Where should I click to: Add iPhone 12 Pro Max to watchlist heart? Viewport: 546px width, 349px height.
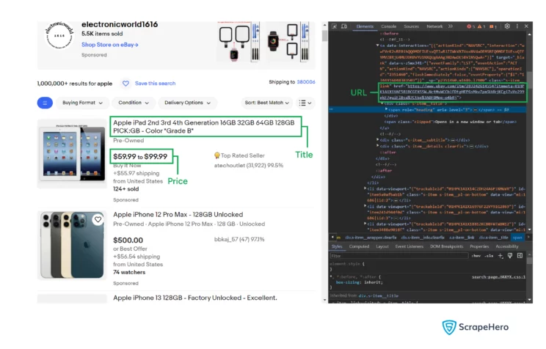(98, 219)
